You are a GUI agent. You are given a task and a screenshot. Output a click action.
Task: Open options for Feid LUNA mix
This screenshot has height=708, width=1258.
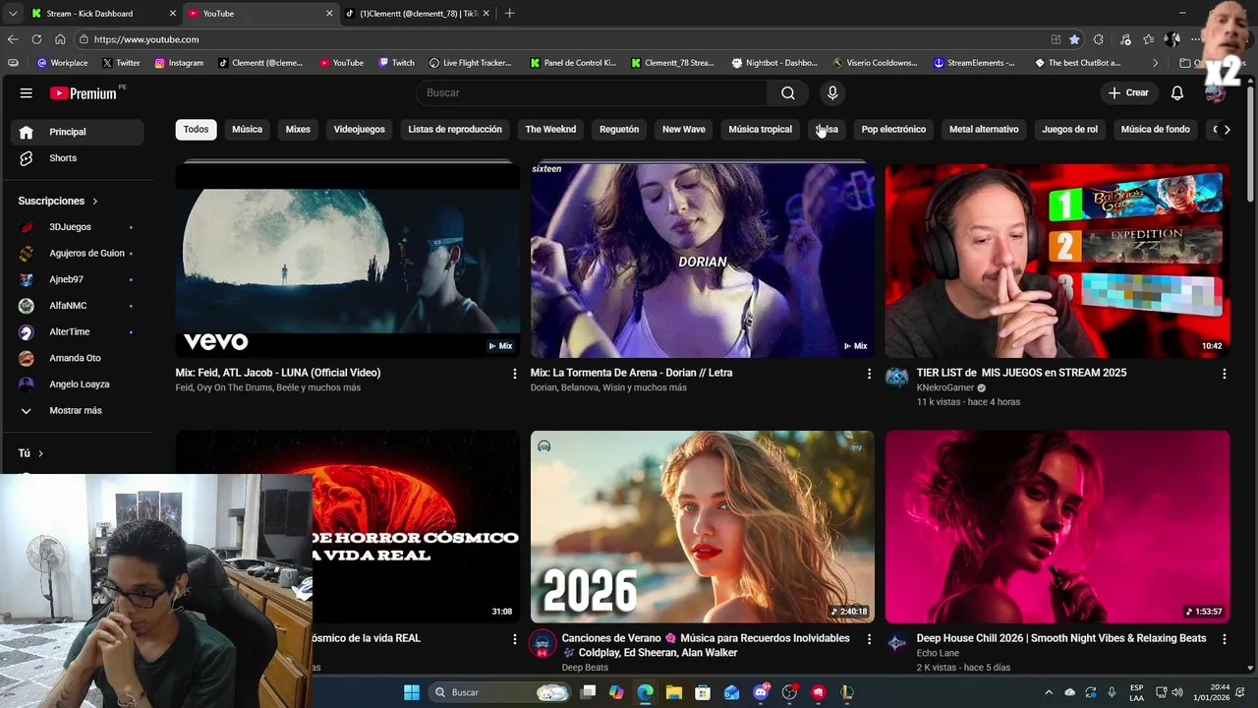tap(514, 374)
